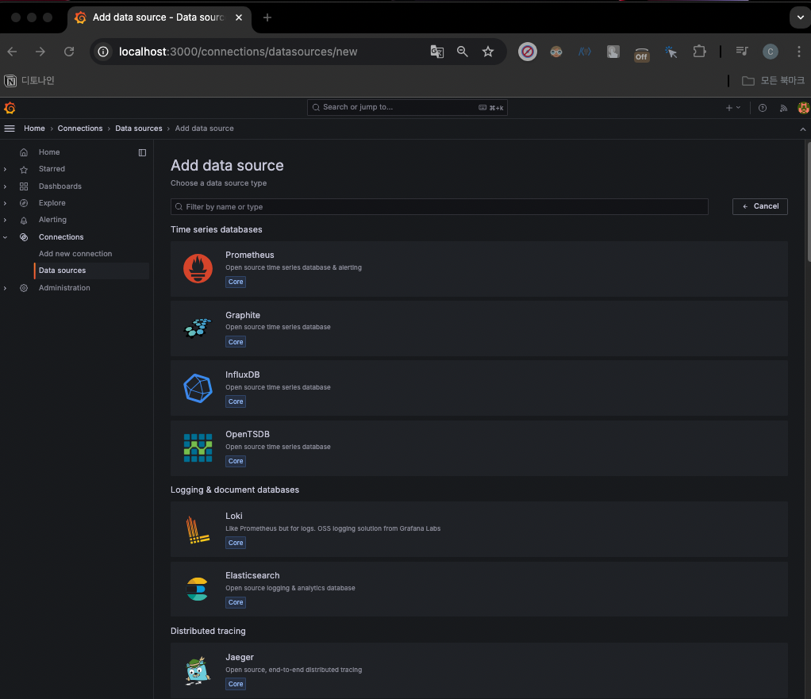The image size is (811, 699).
Task: Open the Chrome profile avatar C
Action: point(771,52)
